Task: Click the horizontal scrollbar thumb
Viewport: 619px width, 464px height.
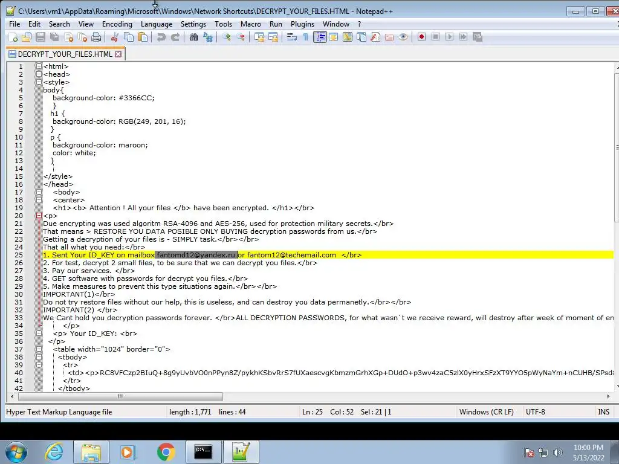Action: [120, 396]
